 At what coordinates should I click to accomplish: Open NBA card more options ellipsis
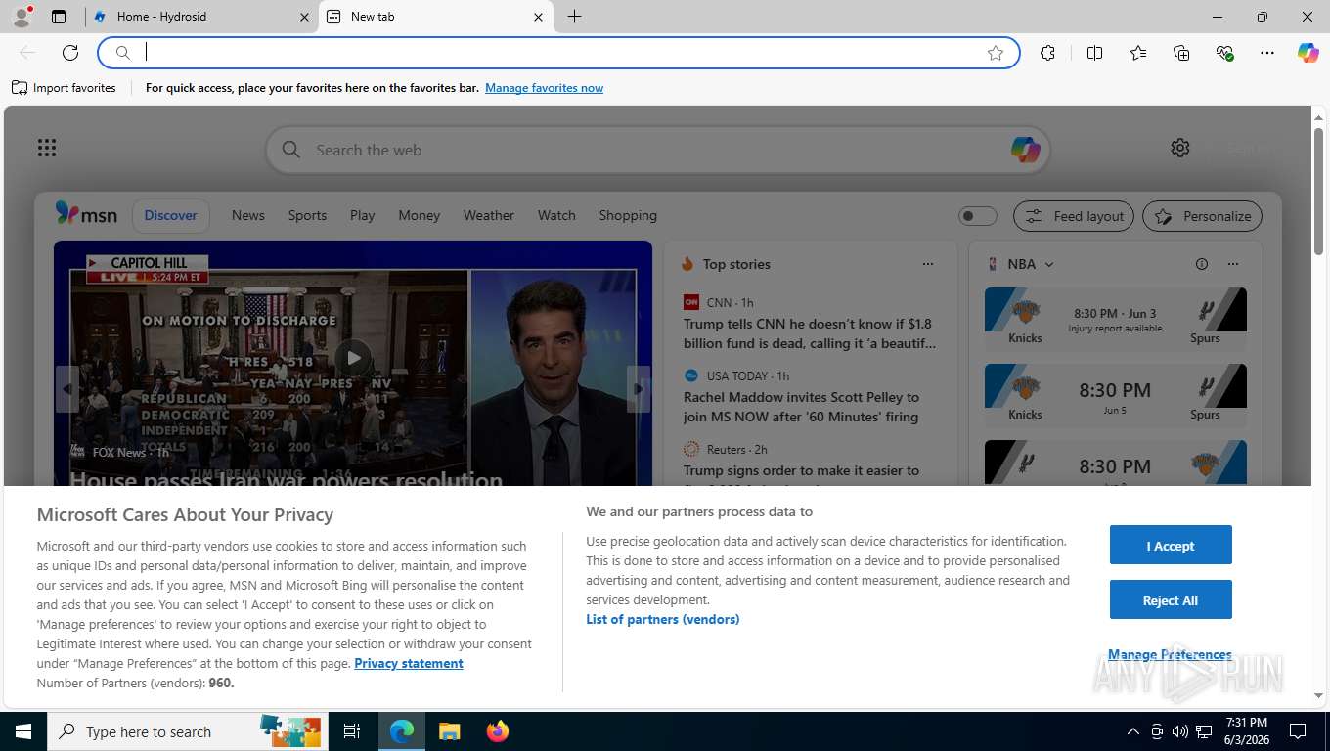click(1233, 264)
